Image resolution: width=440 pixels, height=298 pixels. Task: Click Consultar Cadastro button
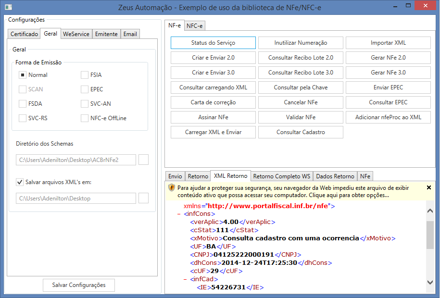[x=301, y=132]
